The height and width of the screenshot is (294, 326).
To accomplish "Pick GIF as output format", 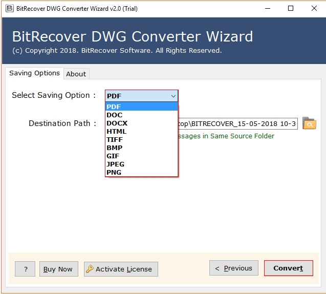I will point(142,156).
